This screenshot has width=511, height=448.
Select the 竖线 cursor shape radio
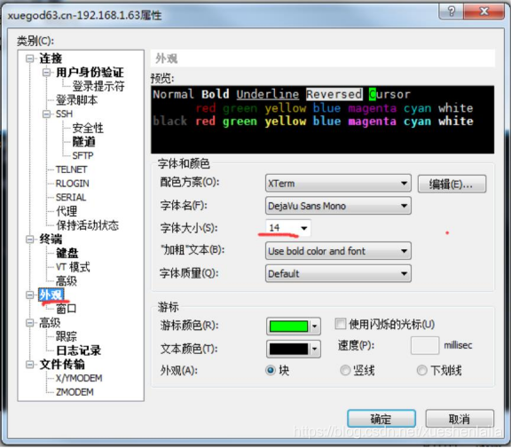pos(345,371)
